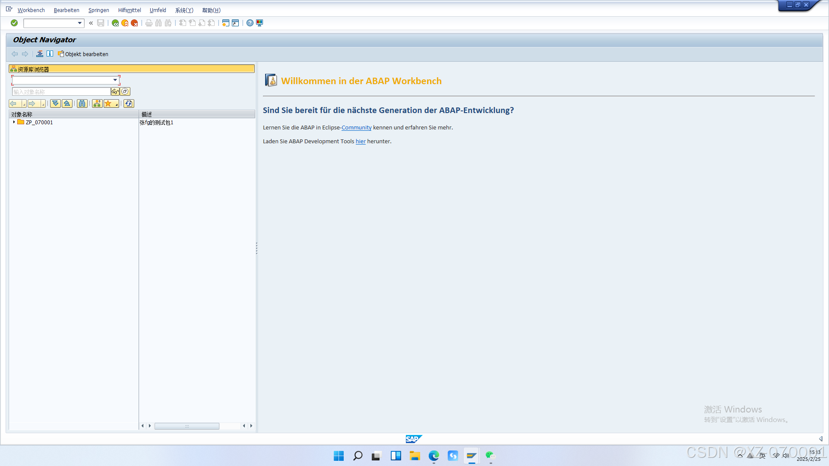Click the Display object list icon
Screen dimensions: 829x466
[40, 54]
